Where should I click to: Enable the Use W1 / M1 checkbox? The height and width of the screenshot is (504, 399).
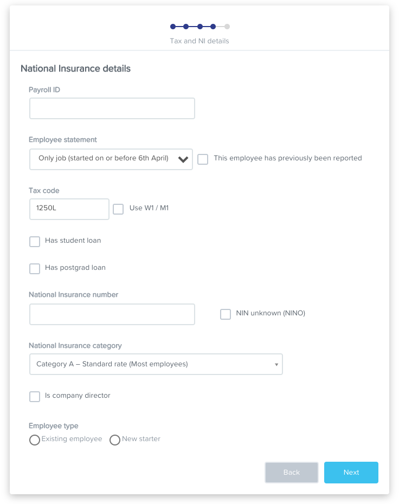[x=118, y=209]
